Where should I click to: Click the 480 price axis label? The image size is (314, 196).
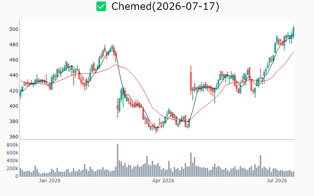[14, 45]
